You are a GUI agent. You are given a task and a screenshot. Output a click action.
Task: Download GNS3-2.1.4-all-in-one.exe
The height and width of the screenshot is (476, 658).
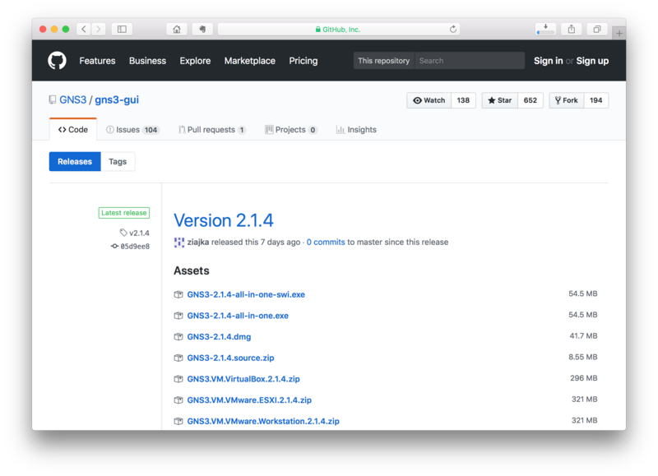(x=238, y=316)
